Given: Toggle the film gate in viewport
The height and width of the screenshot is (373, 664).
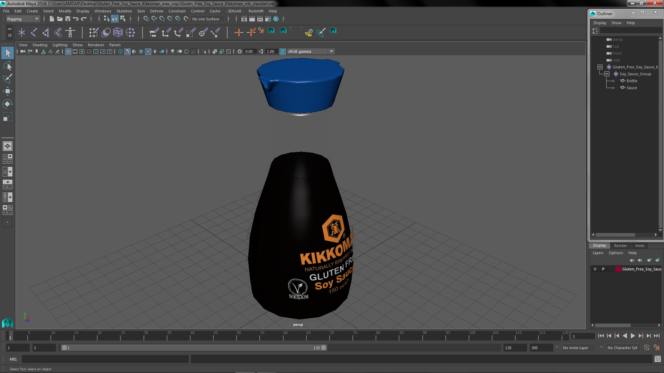Looking at the screenshot, I should [x=75, y=51].
